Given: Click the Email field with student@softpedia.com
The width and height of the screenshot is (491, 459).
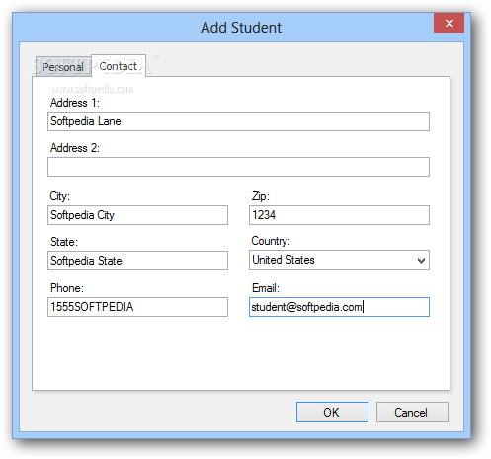Looking at the screenshot, I should [x=339, y=307].
